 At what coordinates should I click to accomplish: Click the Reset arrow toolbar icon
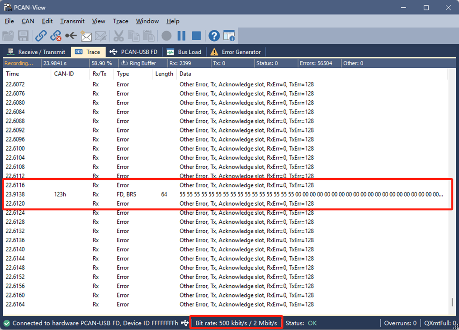[71, 36]
